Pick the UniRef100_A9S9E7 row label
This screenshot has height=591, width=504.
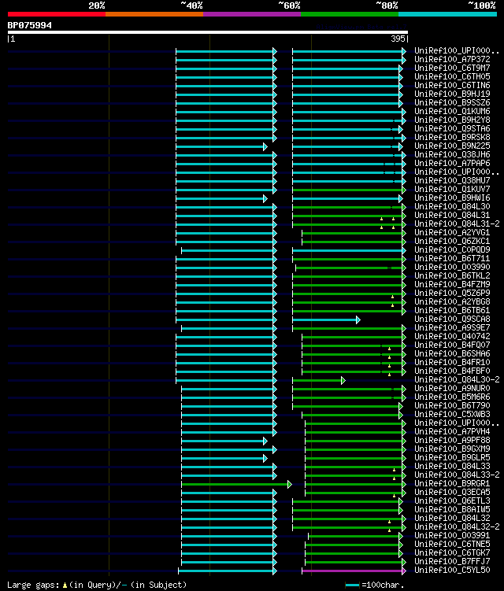(x=452, y=328)
